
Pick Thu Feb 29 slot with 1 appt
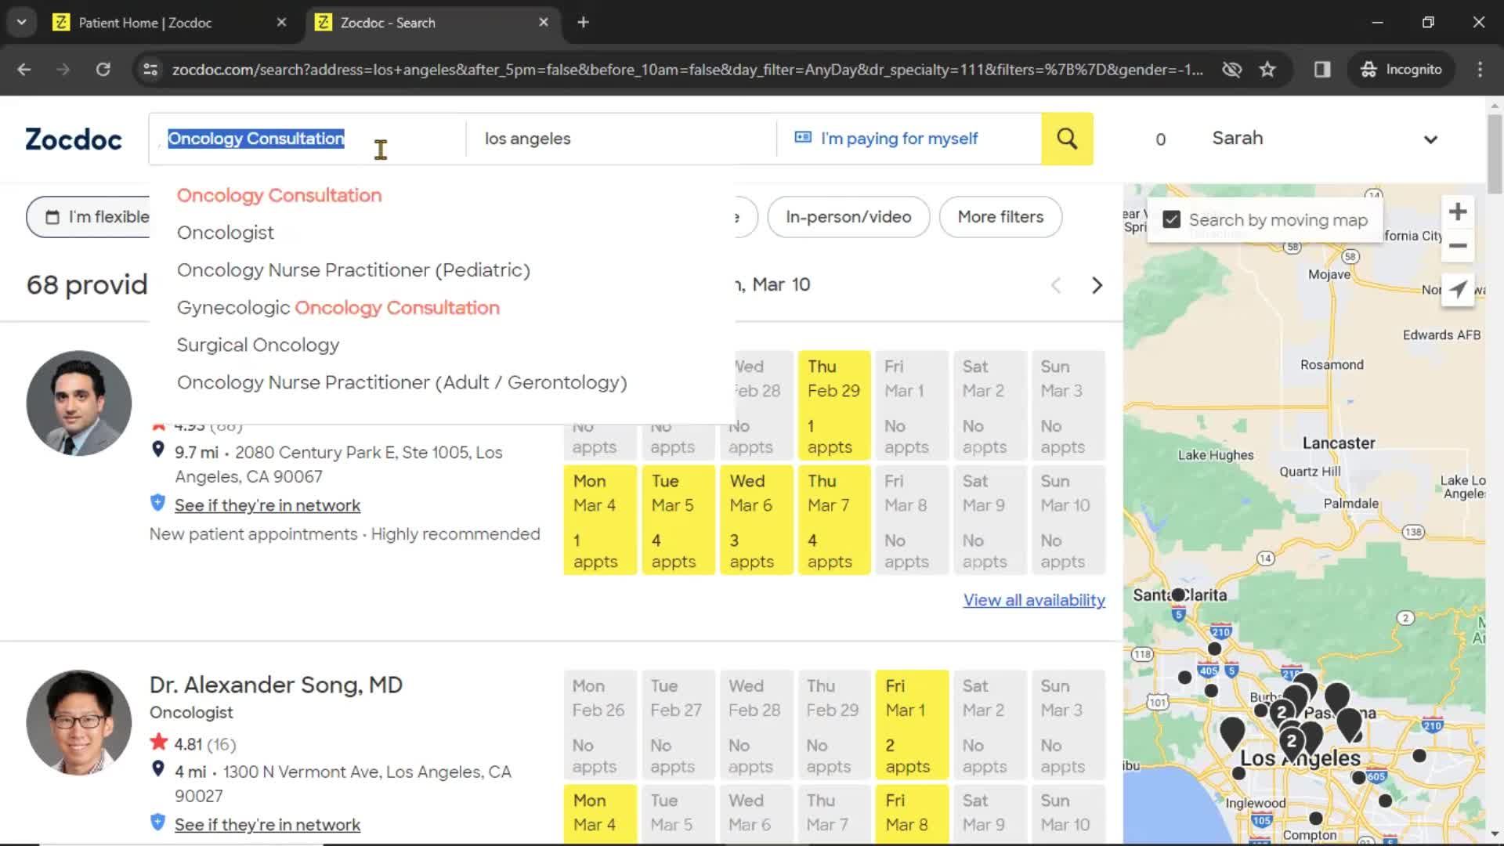click(x=833, y=405)
